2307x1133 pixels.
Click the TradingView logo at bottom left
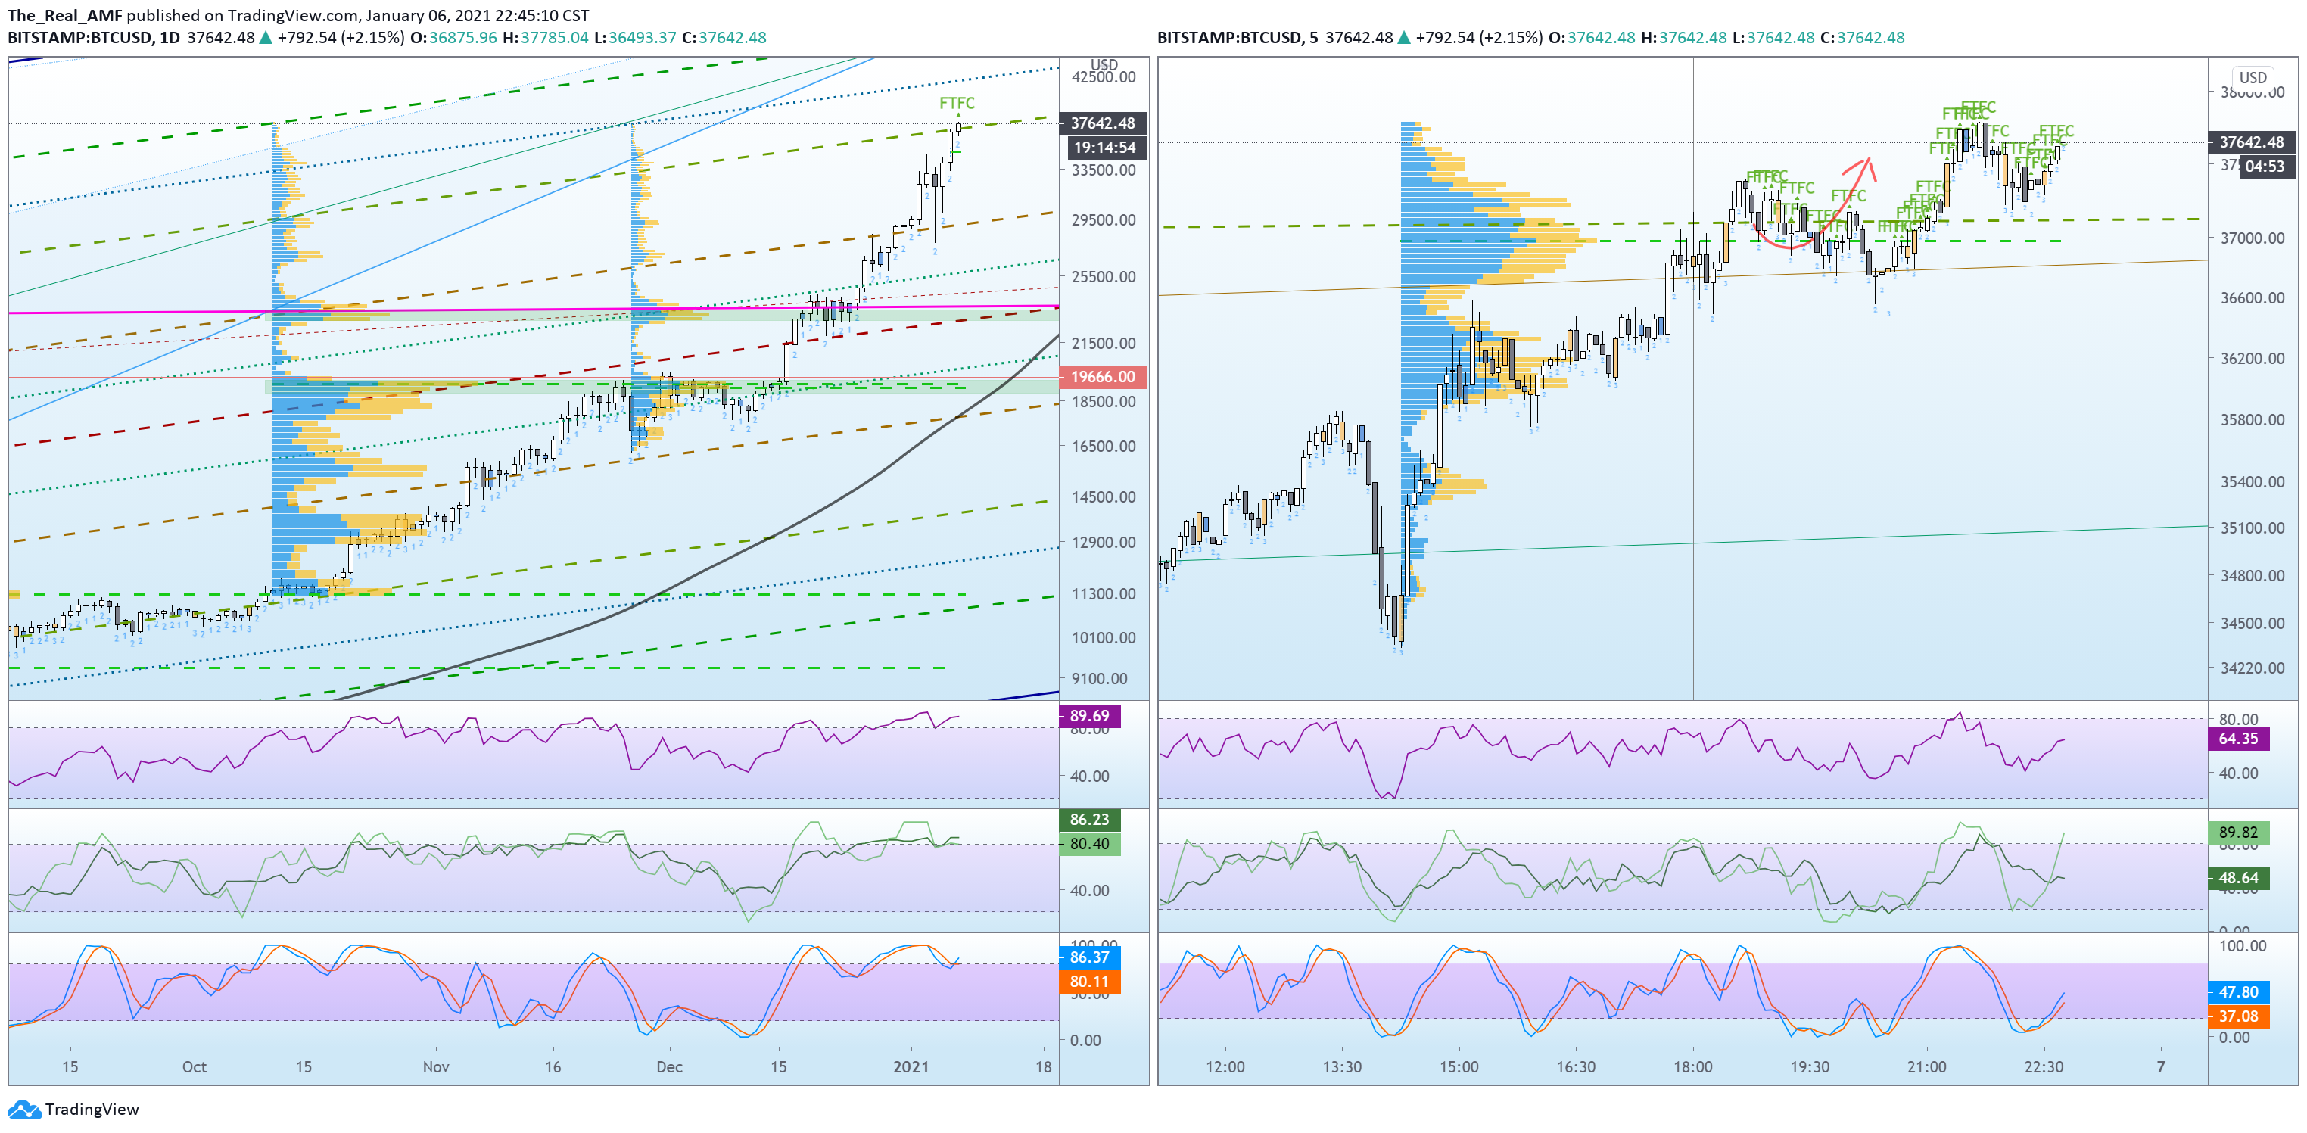click(x=73, y=1109)
